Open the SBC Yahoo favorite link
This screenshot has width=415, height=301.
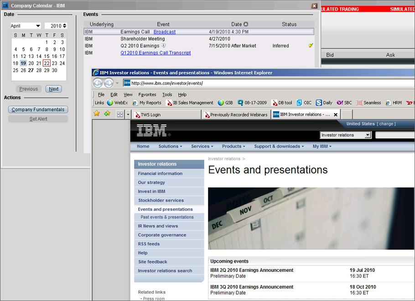[344, 103]
